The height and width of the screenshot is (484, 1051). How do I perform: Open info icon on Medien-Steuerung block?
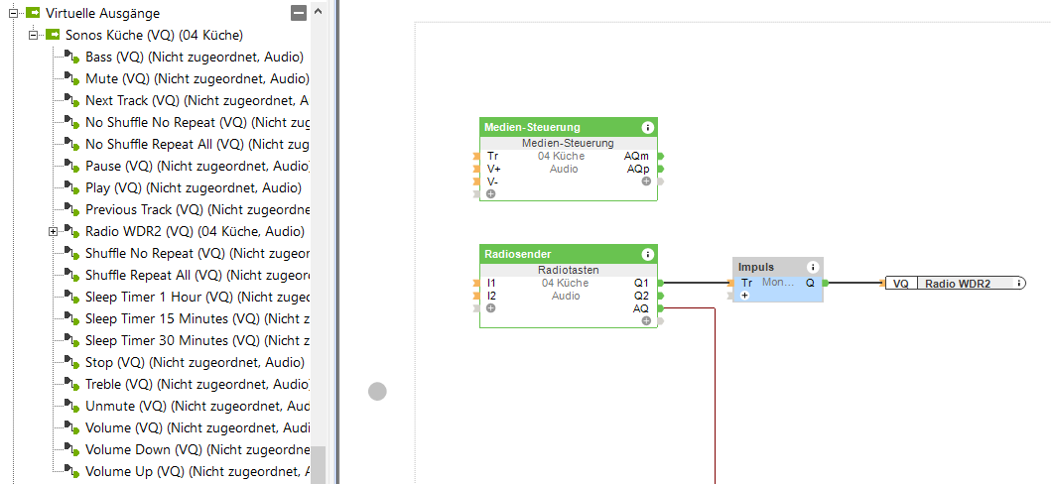click(x=648, y=128)
